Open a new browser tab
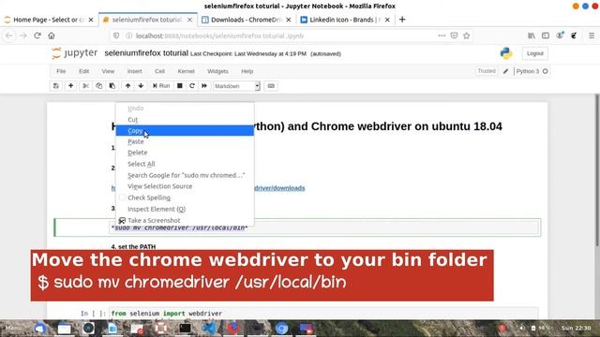Screen dimensions: 600x337 click(402, 20)
